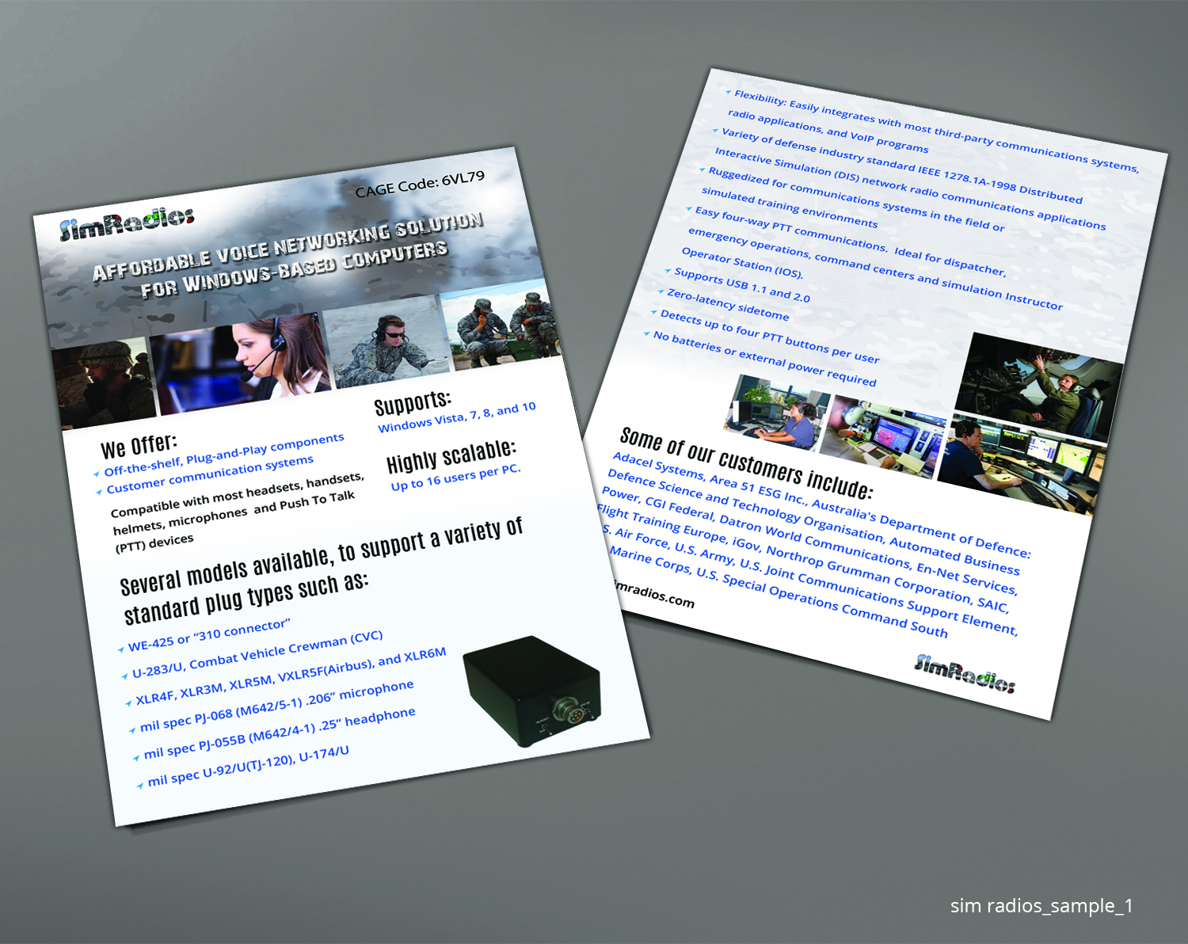The height and width of the screenshot is (944, 1188).
Task: Click 'Marine Corps, U.S. Special Operations' line
Action: point(778,592)
